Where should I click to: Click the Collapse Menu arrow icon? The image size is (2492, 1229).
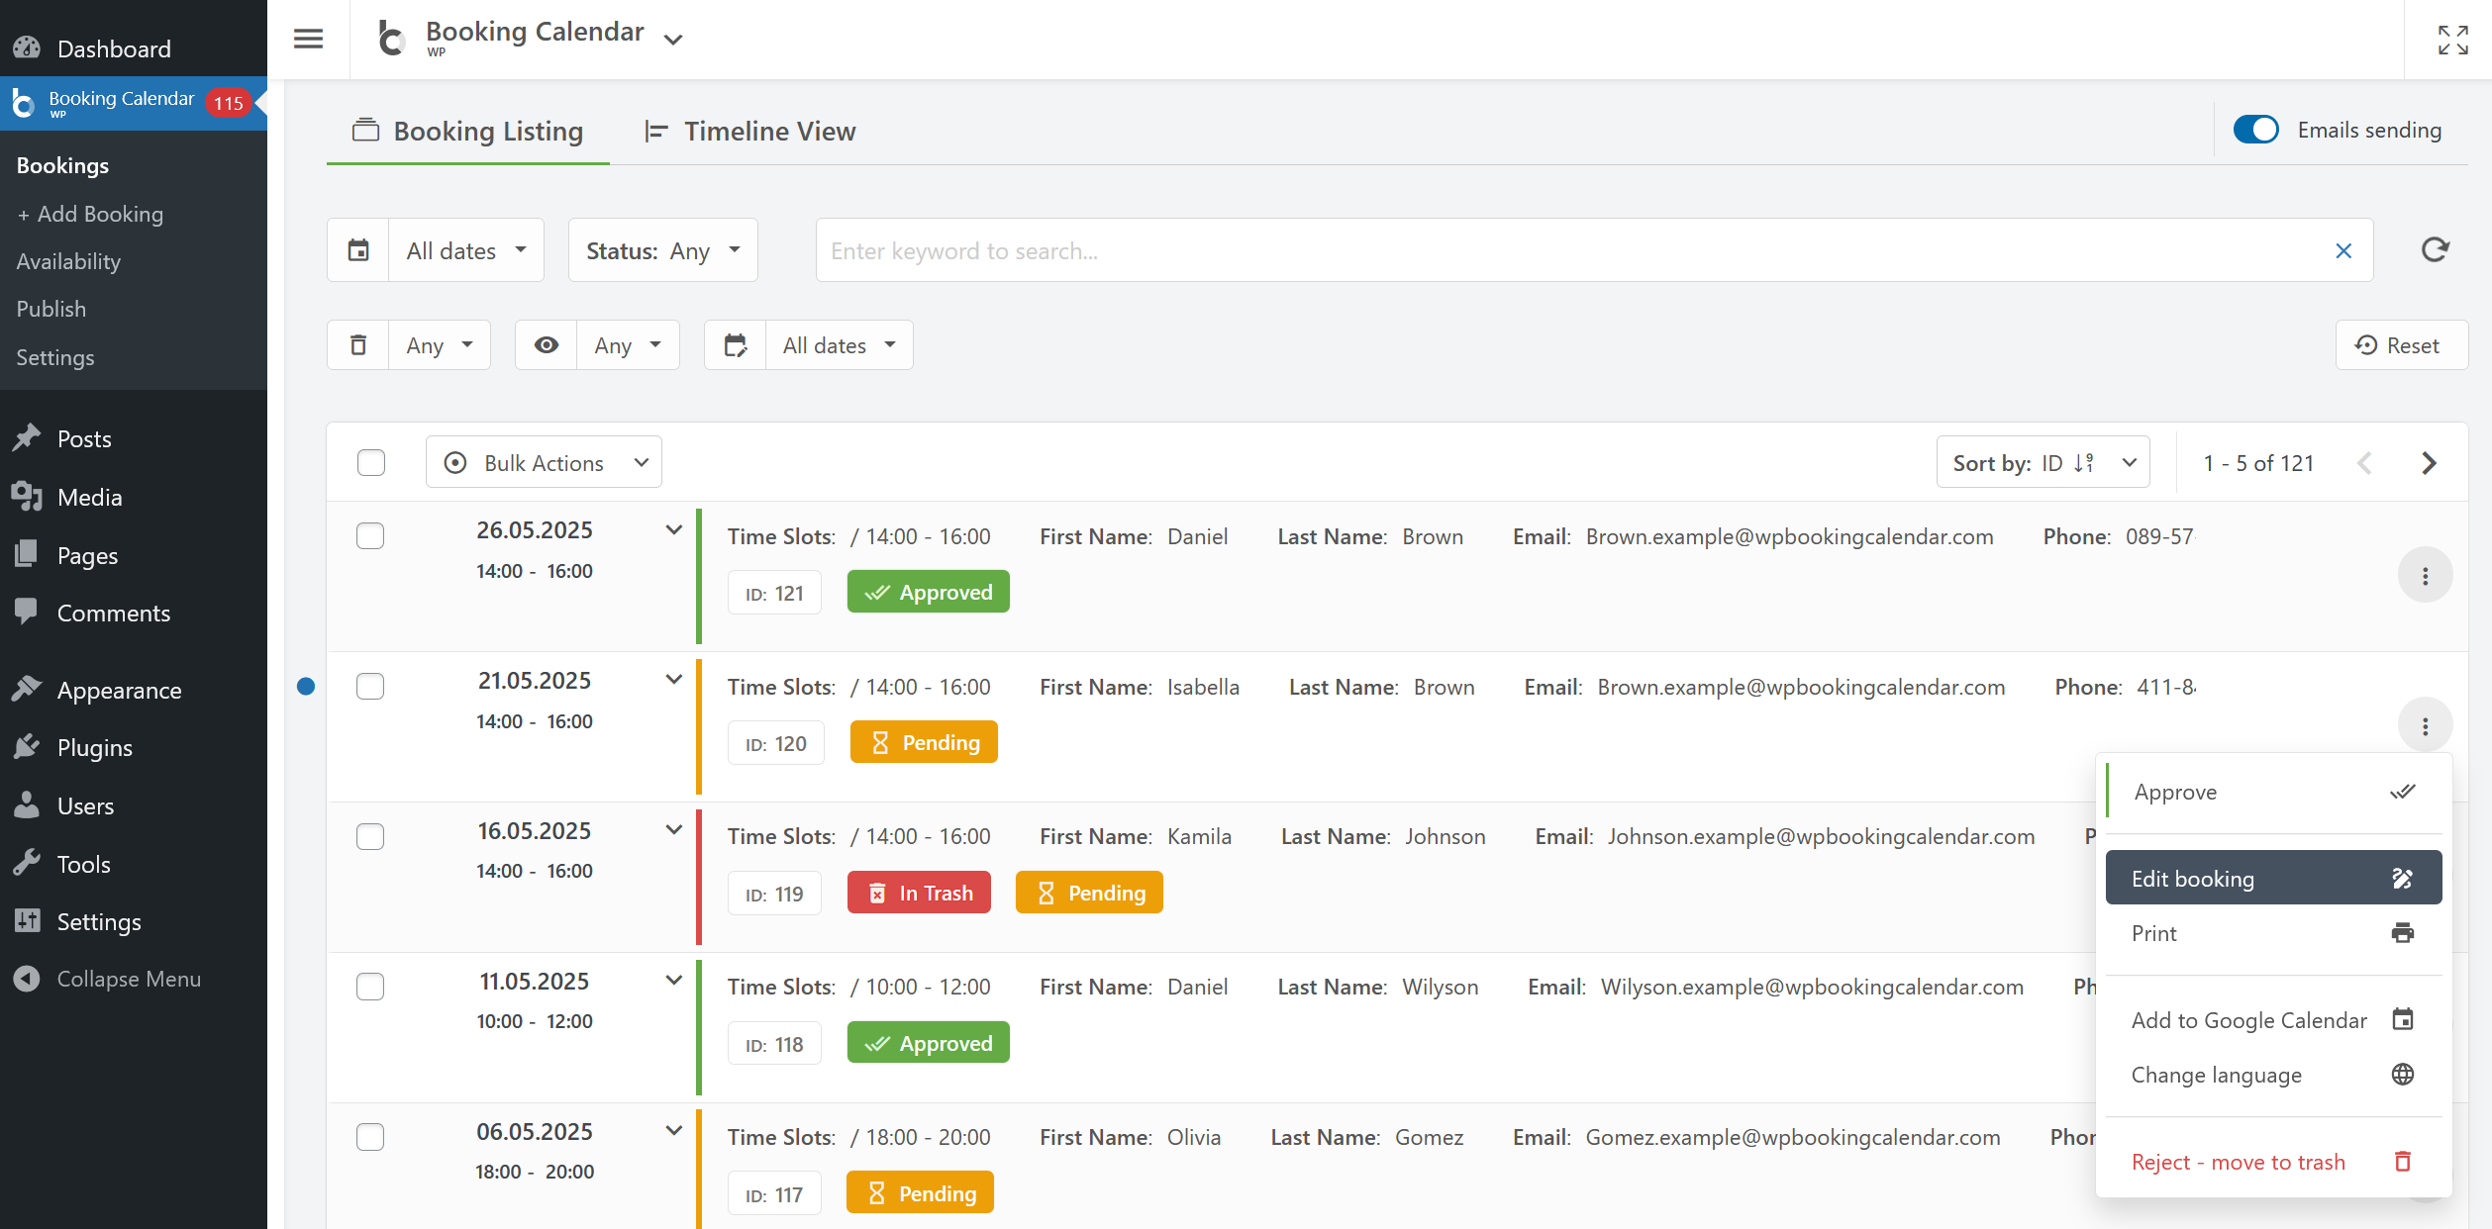coord(27,979)
